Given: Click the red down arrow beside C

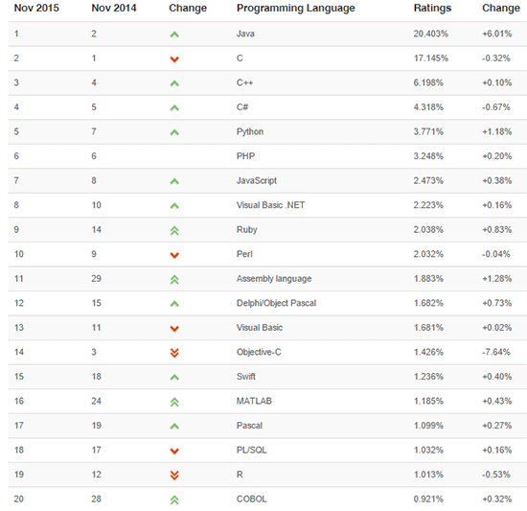Looking at the screenshot, I should [x=174, y=59].
